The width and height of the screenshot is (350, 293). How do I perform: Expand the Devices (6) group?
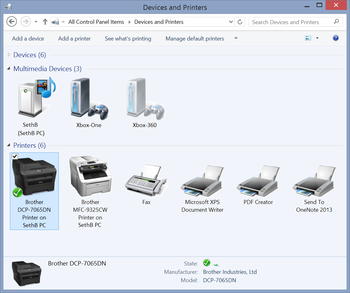point(9,55)
